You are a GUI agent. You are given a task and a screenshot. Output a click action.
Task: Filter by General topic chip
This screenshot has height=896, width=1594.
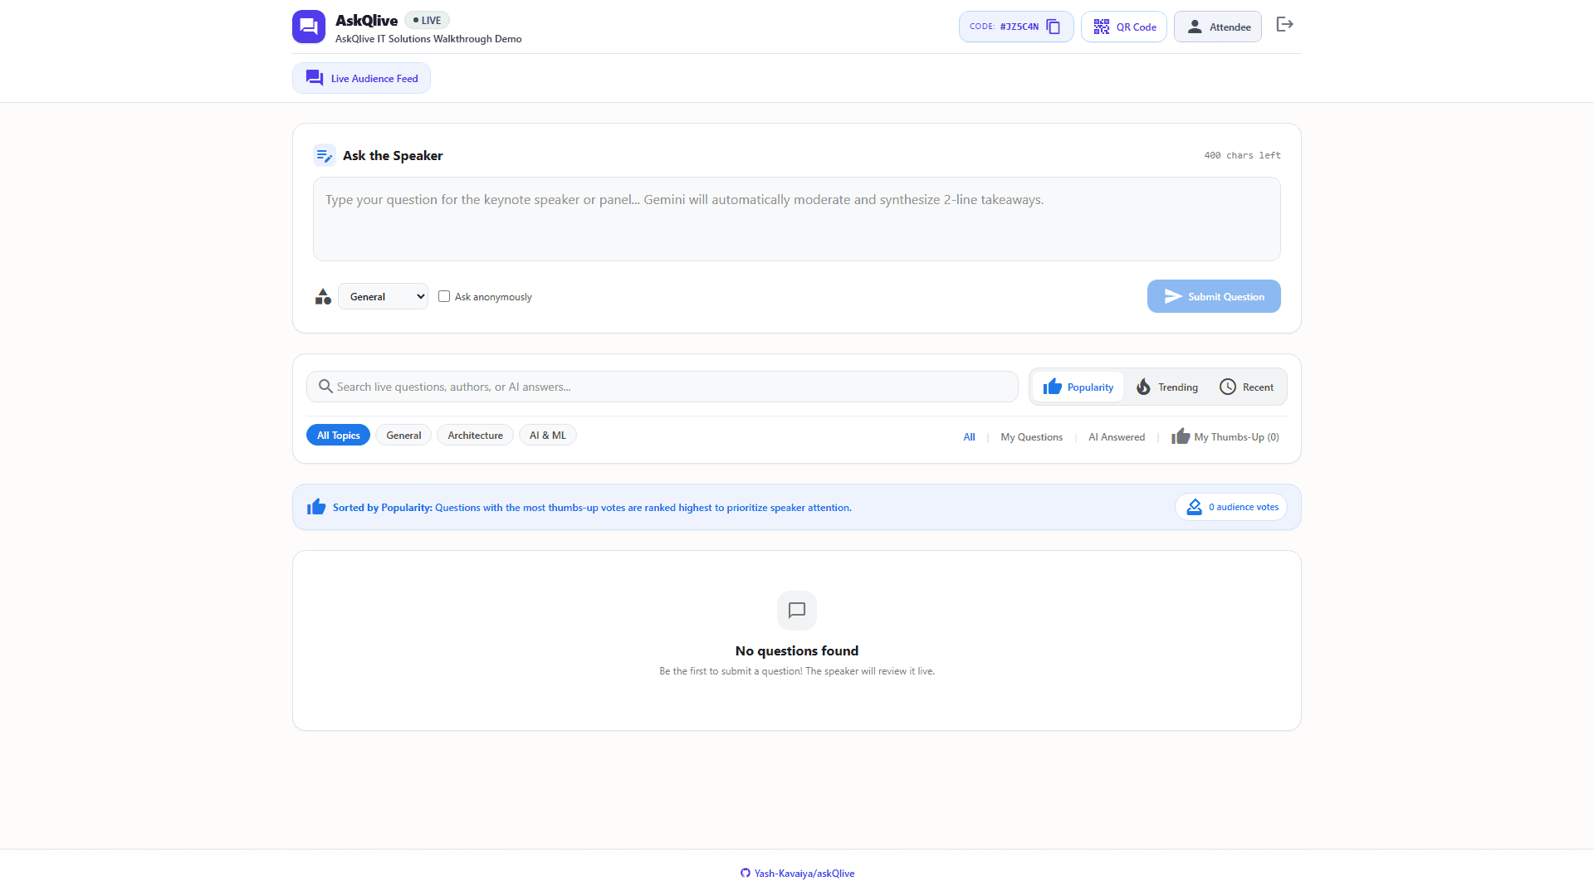pyautogui.click(x=403, y=435)
